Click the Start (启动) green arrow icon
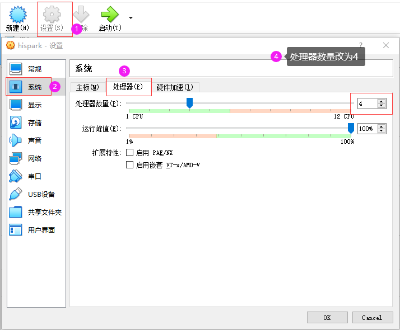 pyautogui.click(x=109, y=14)
